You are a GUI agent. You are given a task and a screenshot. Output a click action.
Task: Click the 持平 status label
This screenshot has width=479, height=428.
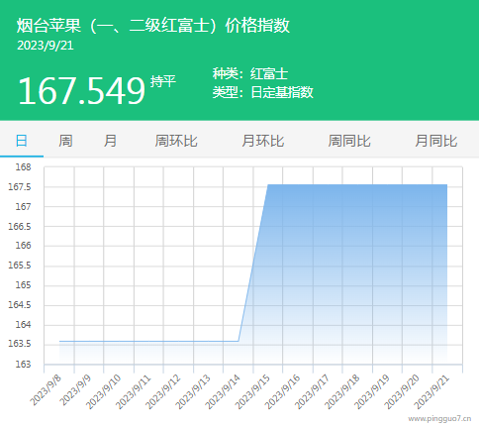click(x=163, y=81)
